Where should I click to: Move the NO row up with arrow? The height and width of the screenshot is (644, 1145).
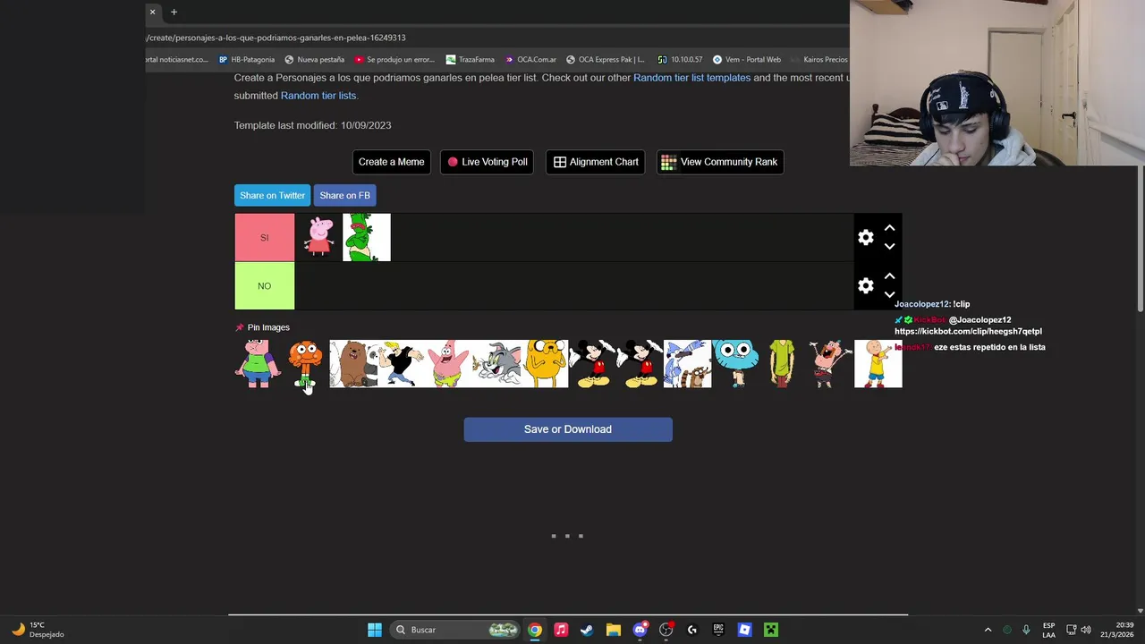[889, 277]
